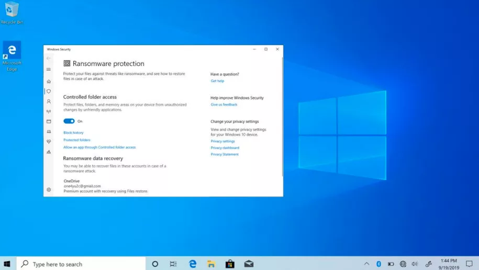The image size is (479, 270).
Task: Open Task View on taskbar
Action: (x=173, y=264)
